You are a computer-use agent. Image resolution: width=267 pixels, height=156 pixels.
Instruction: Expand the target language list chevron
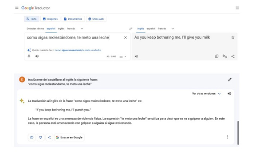pos(173,28)
